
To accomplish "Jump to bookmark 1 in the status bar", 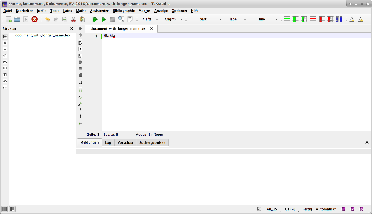I will point(344,209).
